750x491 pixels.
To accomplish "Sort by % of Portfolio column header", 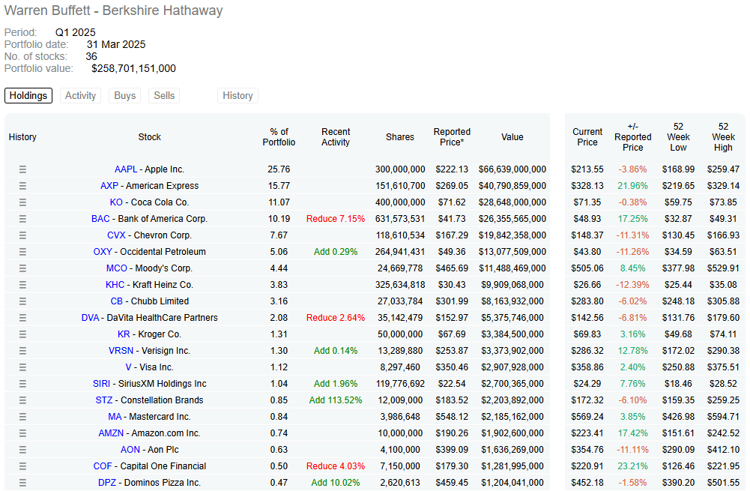I will [x=279, y=137].
